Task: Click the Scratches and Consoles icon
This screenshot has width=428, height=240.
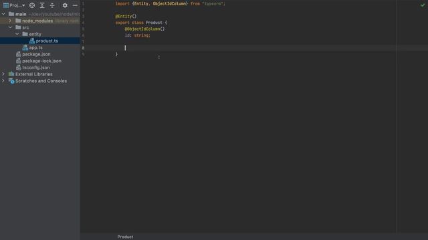Action: coord(11,81)
